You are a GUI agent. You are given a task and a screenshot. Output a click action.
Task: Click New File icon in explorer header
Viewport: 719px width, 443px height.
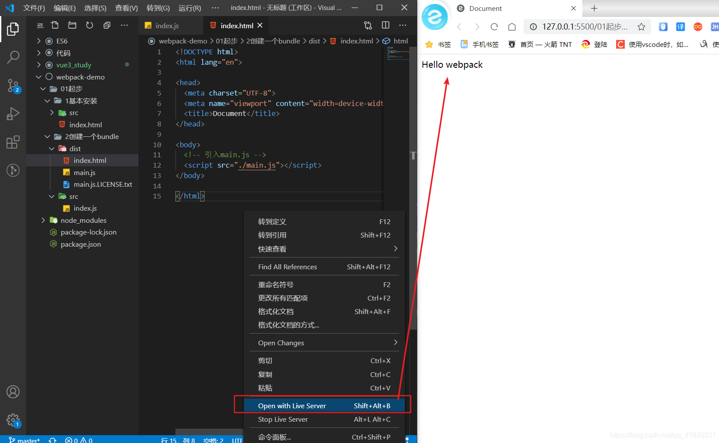(x=55, y=25)
